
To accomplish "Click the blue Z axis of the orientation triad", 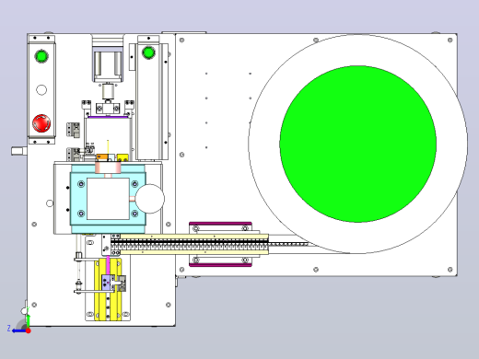I will 18,330.
